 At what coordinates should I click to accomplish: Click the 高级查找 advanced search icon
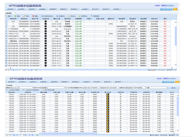tap(92, 16)
